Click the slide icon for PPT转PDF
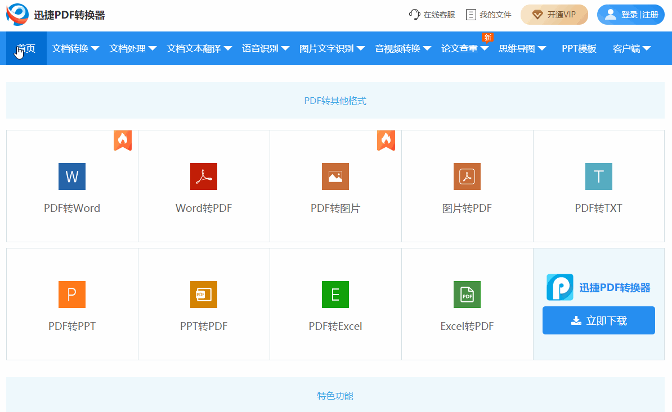 204,295
